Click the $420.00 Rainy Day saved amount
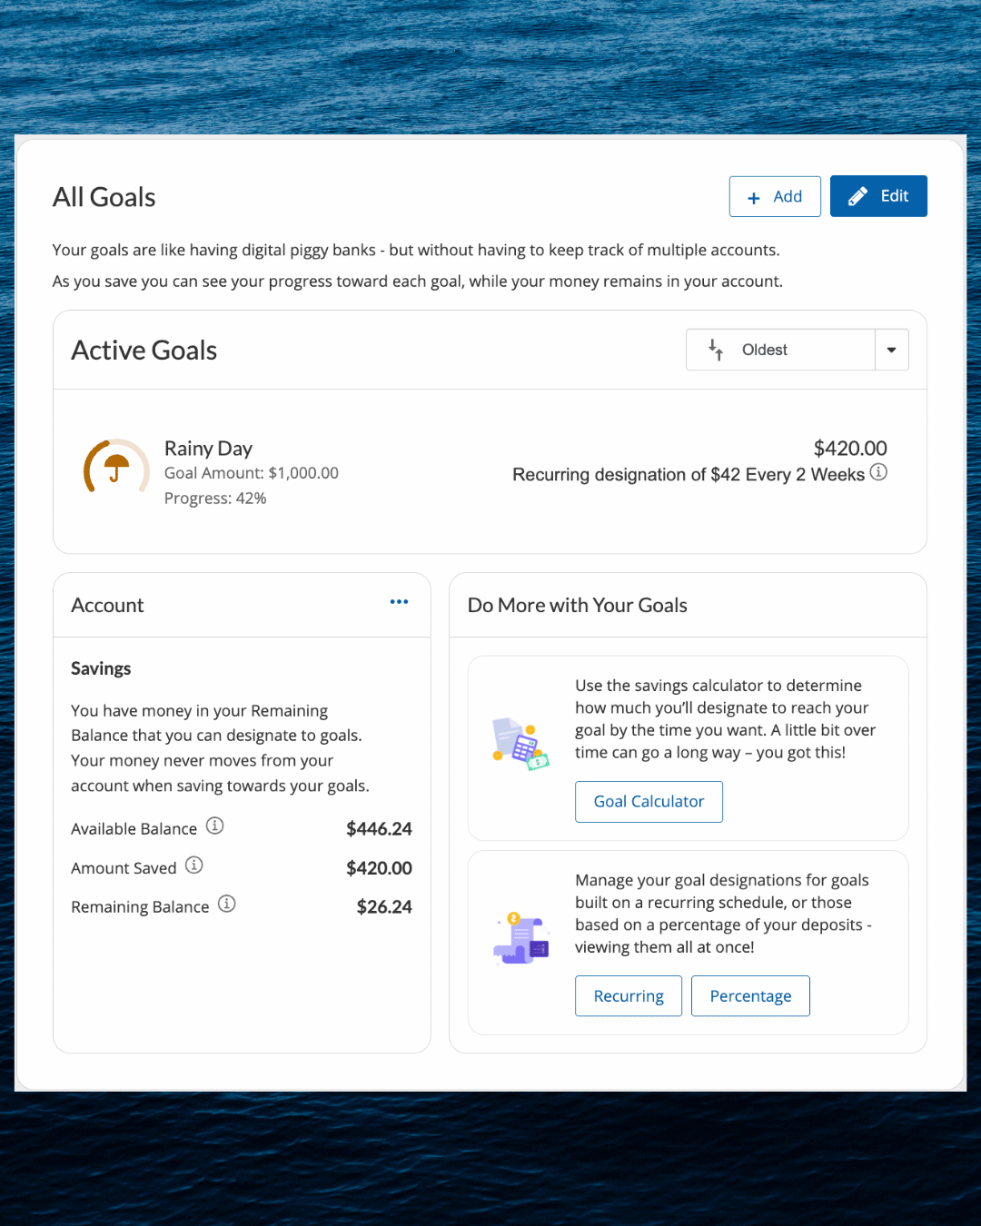This screenshot has width=981, height=1226. [850, 449]
